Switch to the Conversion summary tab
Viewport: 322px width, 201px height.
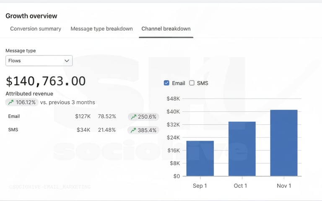coord(36,29)
